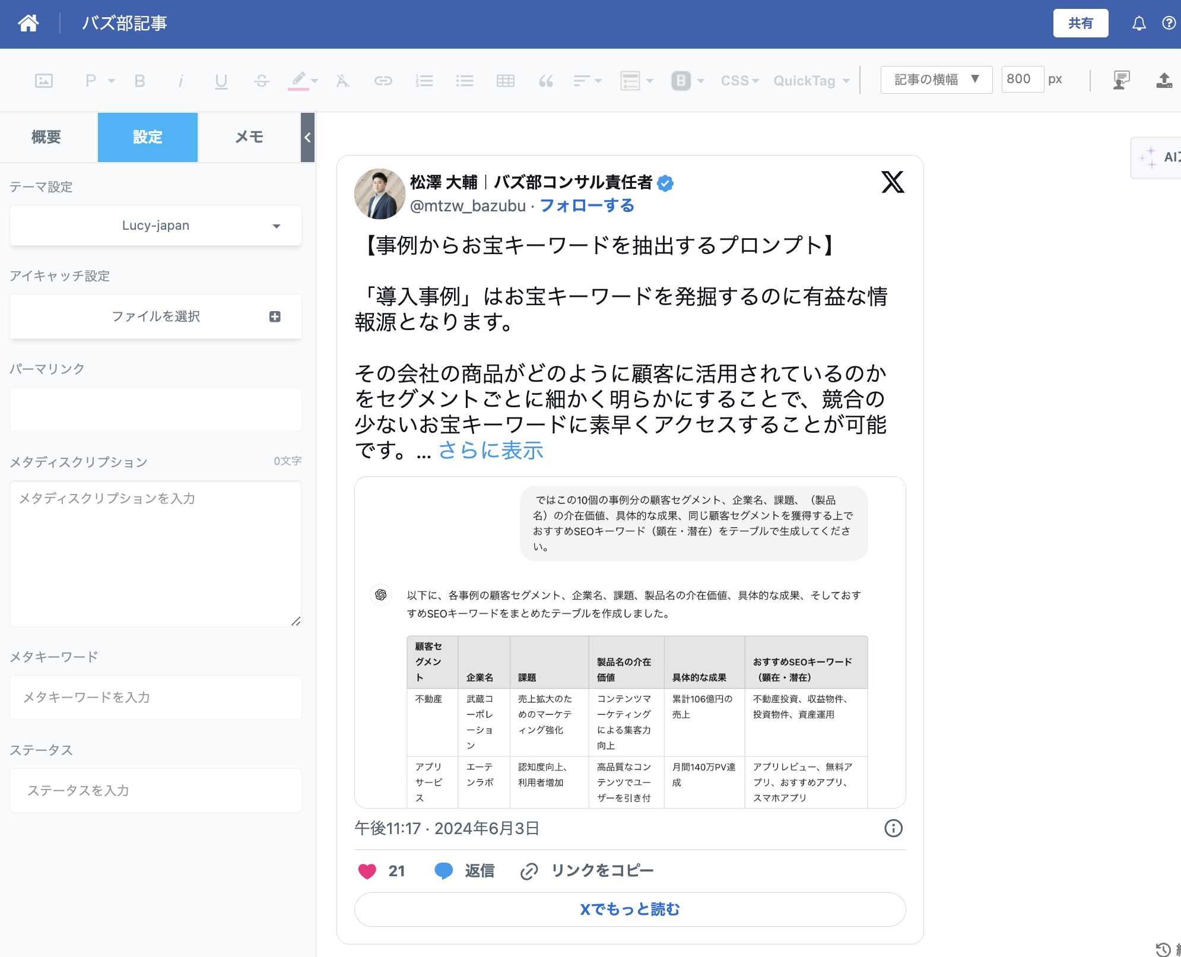This screenshot has height=957, width=1181.
Task: Open the QuickTag dropdown
Action: (x=811, y=81)
